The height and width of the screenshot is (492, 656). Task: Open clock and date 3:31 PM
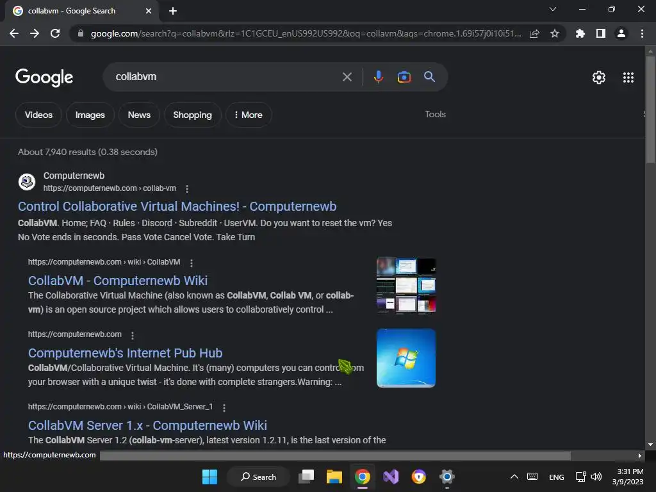[628, 477]
